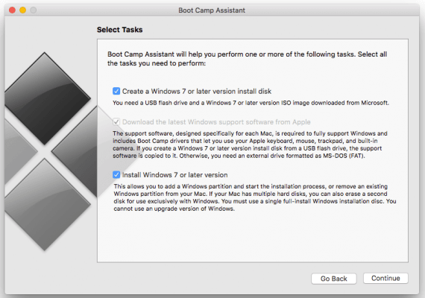This screenshot has height=298, width=425.
Task: Click label "Download the latest Windows support software from Apple"
Action: (216, 122)
